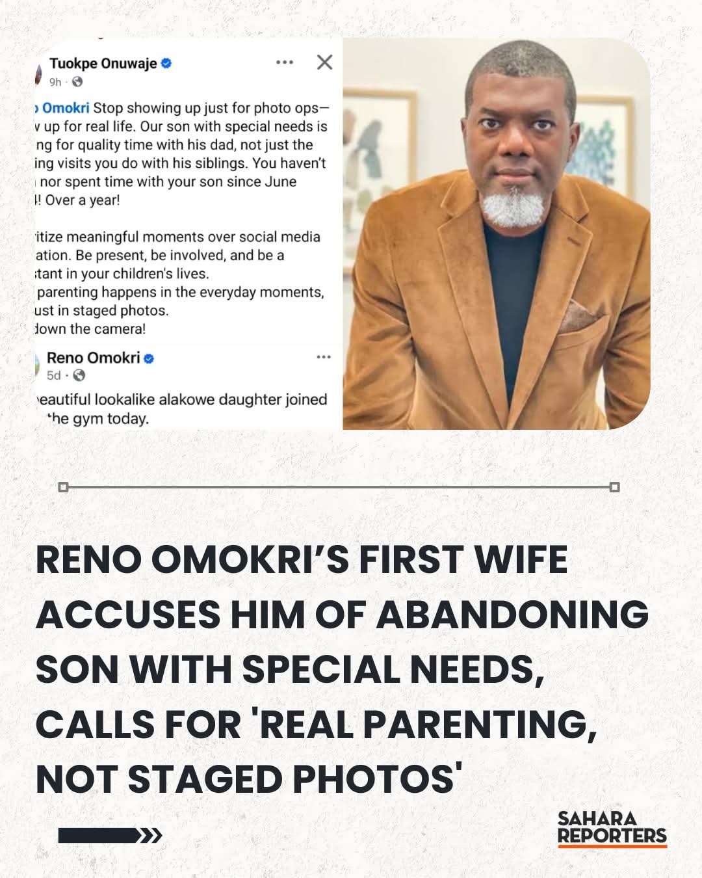
Task: Click the triple chevron arrows icon
Action: [x=151, y=836]
